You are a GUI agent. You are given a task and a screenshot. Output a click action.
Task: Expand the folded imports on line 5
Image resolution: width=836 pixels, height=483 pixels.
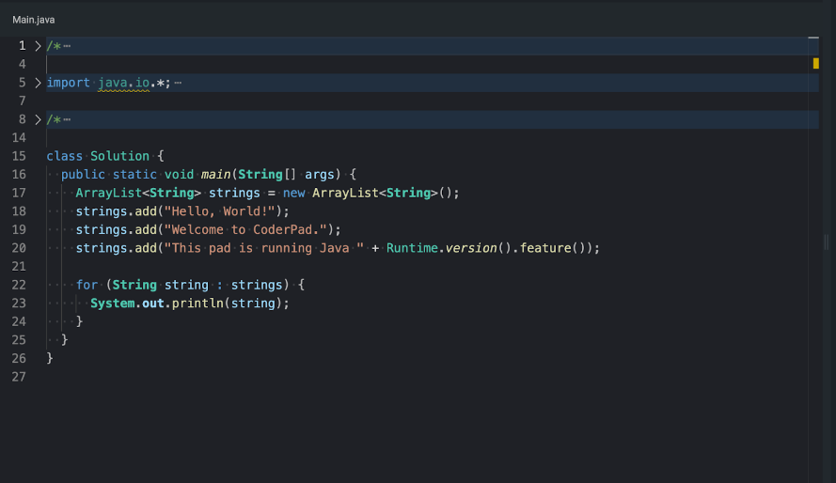point(38,83)
